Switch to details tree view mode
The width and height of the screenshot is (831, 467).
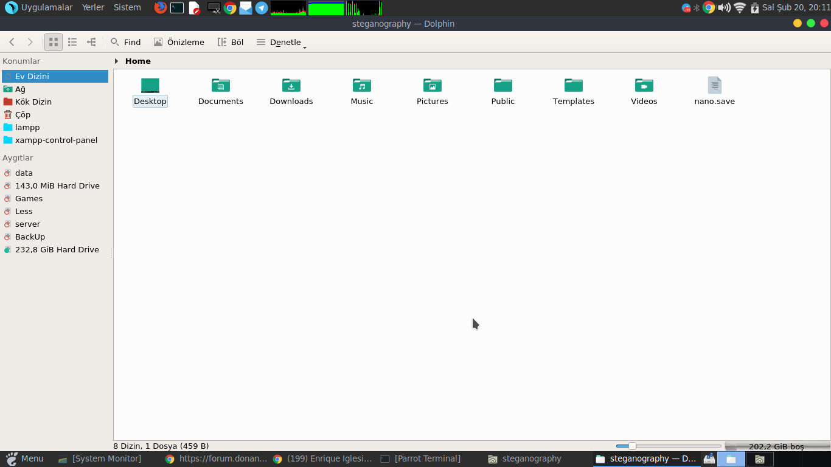(91, 42)
